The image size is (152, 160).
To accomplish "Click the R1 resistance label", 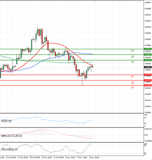I will tap(132, 62).
